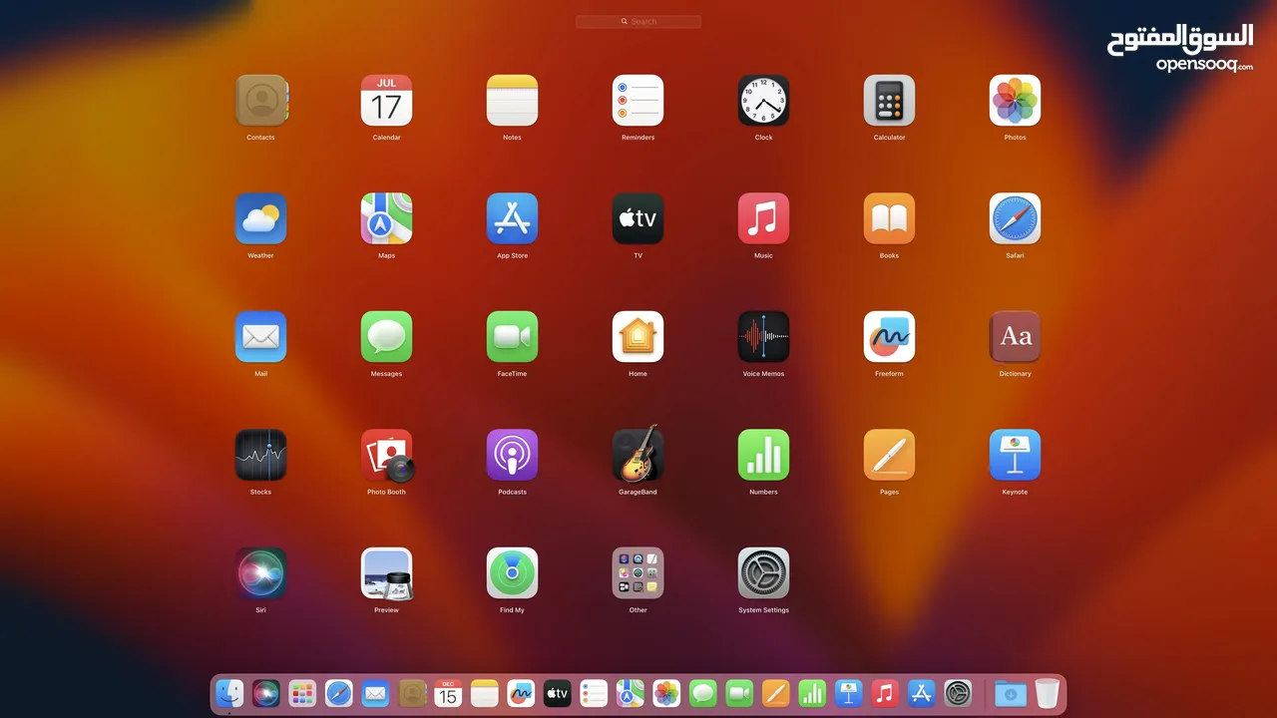
Task: Launch Music from the Launchpad grid
Action: coord(763,218)
